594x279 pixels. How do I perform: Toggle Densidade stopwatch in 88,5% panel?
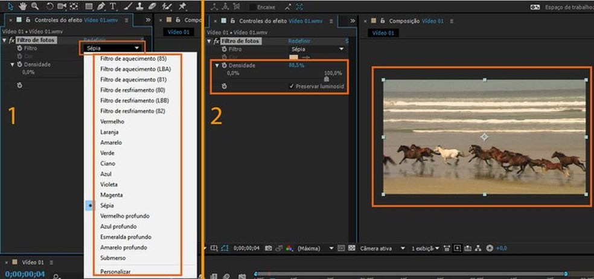(225, 66)
